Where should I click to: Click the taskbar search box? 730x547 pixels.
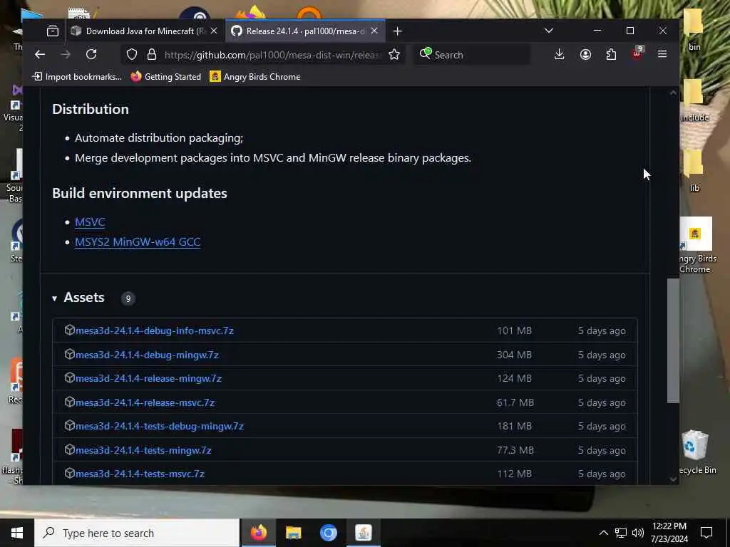(137, 533)
